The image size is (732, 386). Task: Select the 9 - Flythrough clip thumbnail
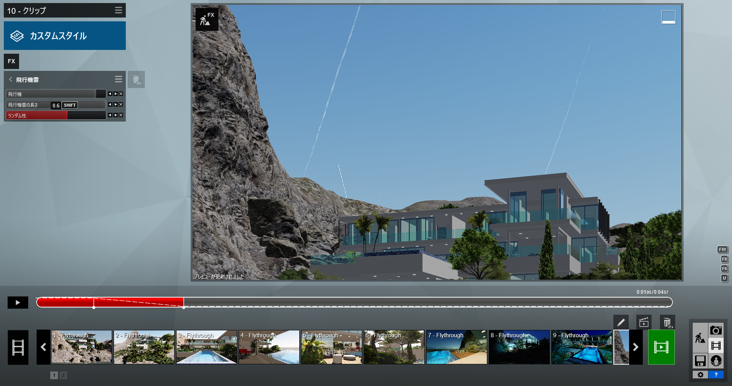(582, 347)
